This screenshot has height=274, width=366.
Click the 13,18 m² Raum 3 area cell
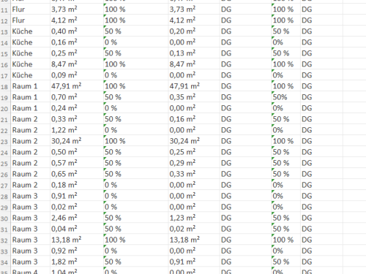[x=77, y=240]
